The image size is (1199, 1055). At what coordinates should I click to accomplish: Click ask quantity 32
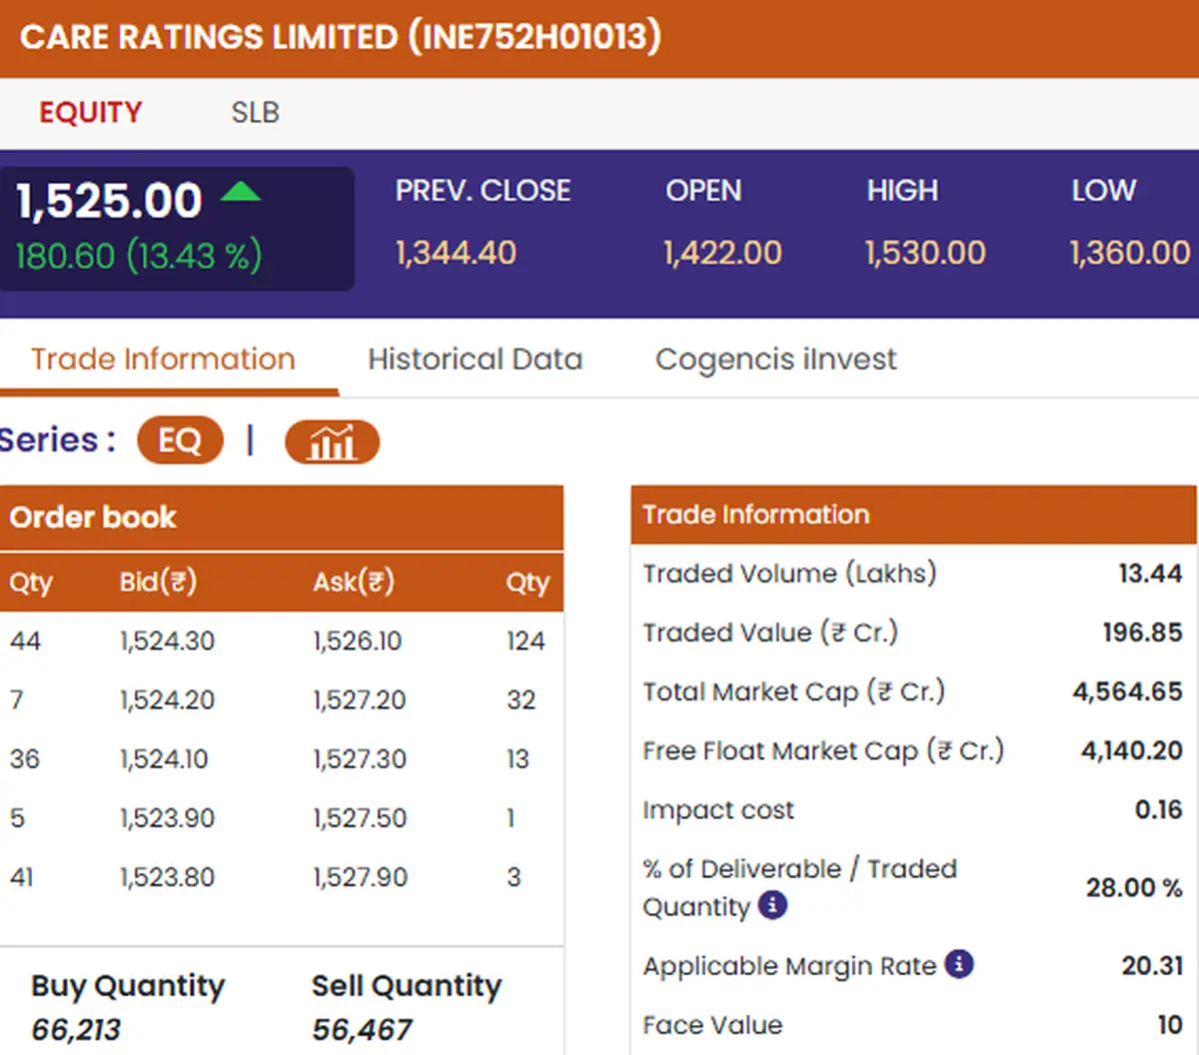pyautogui.click(x=521, y=699)
